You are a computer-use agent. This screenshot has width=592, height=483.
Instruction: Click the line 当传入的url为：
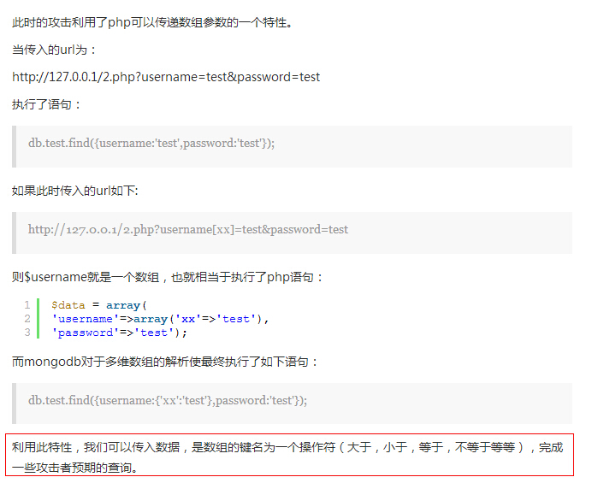(54, 50)
